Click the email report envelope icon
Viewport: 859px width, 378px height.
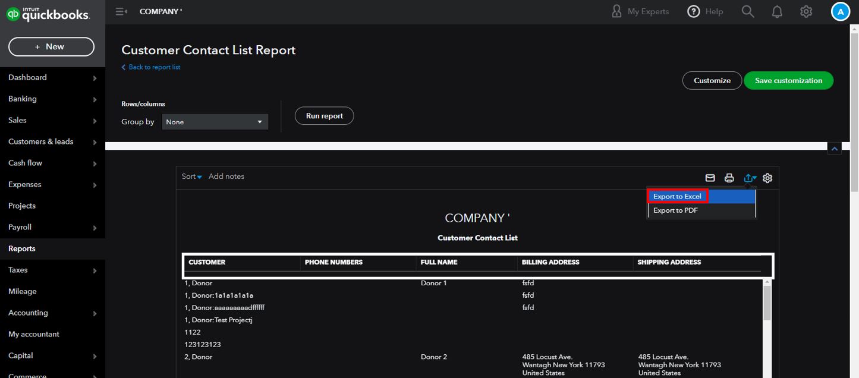tap(710, 178)
